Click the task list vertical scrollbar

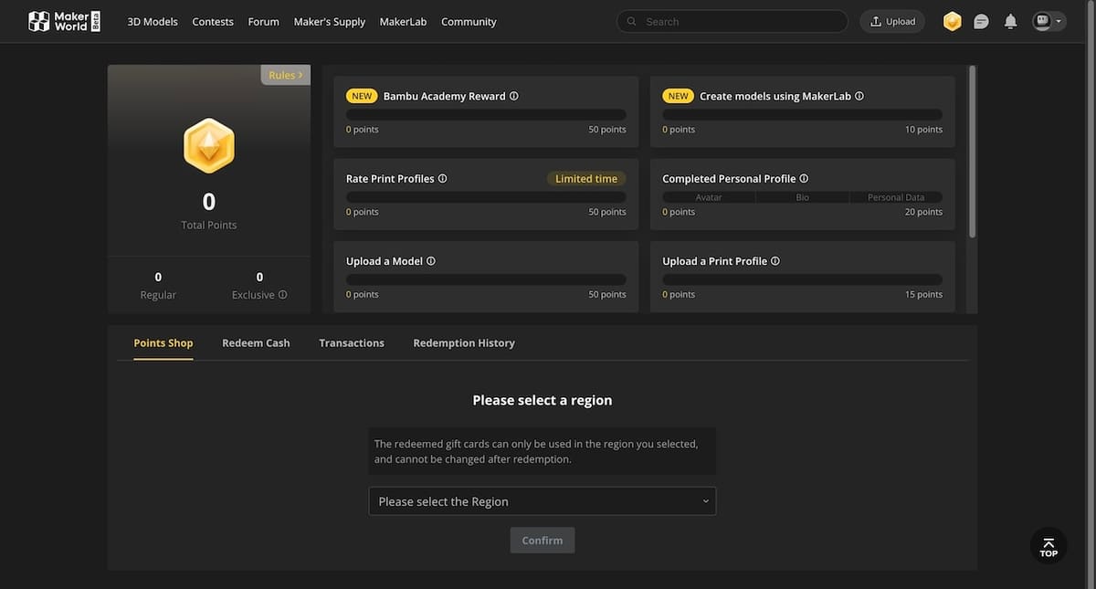[973, 151]
